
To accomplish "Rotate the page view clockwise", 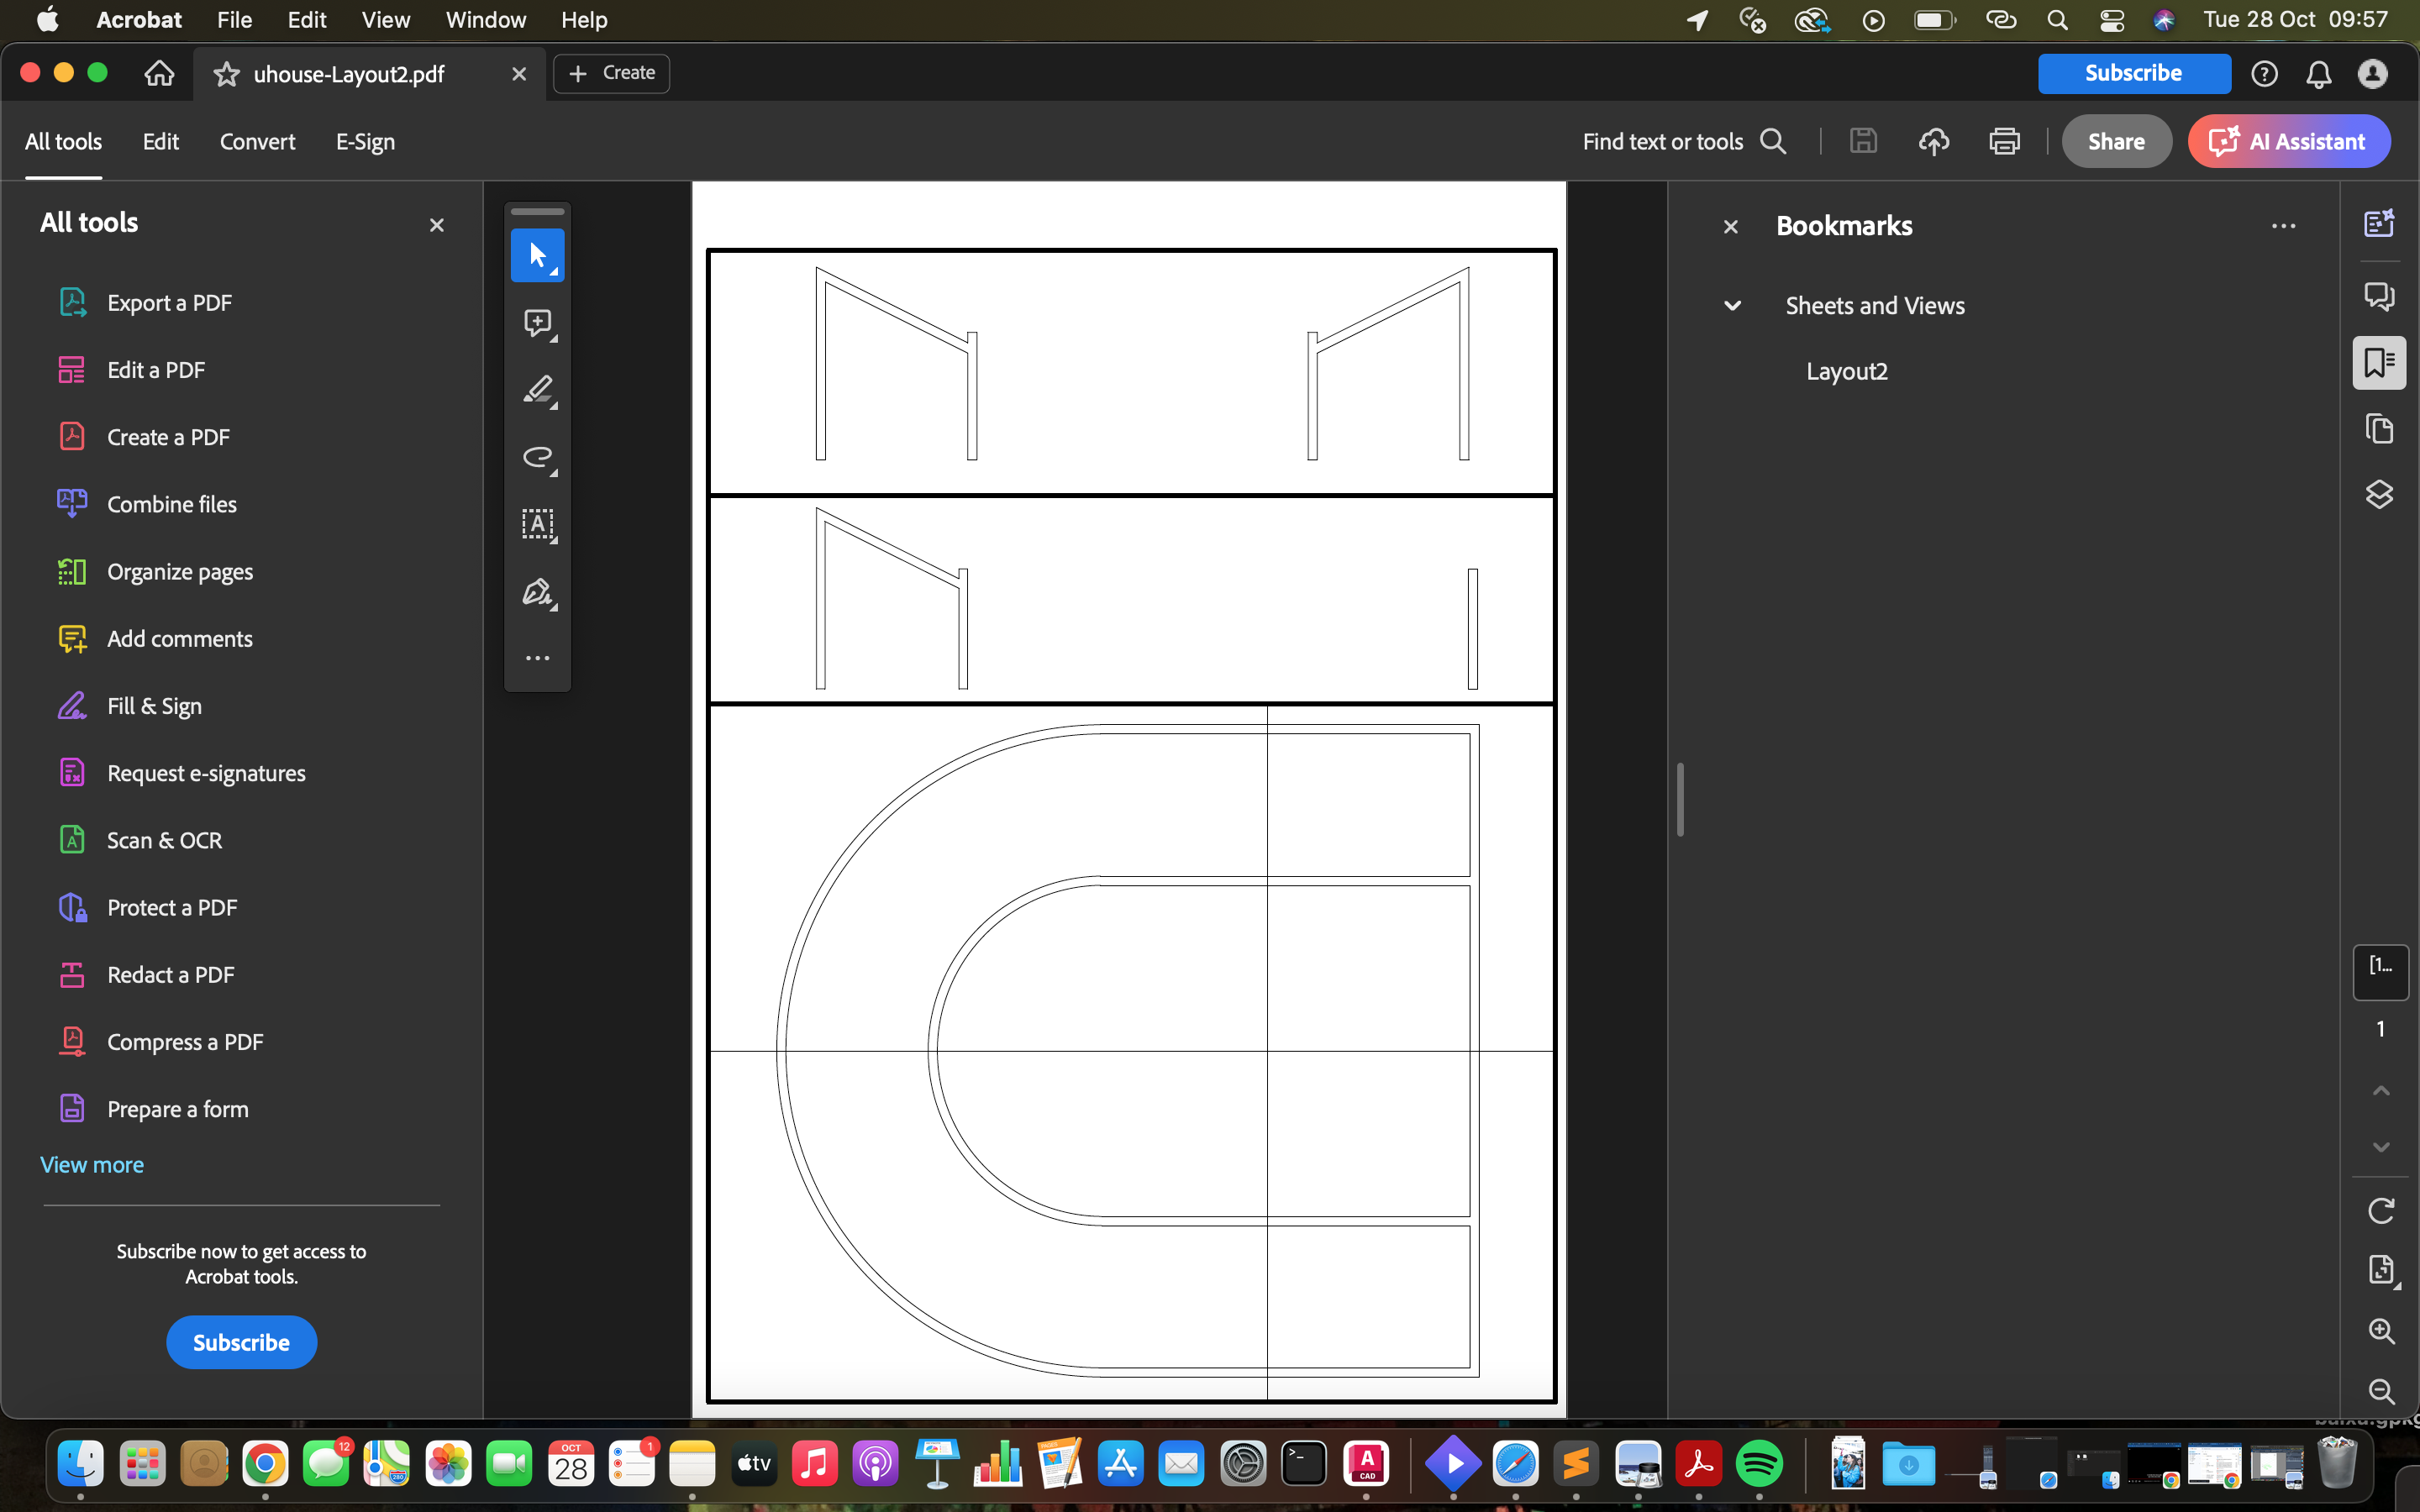I will 2381,1211.
